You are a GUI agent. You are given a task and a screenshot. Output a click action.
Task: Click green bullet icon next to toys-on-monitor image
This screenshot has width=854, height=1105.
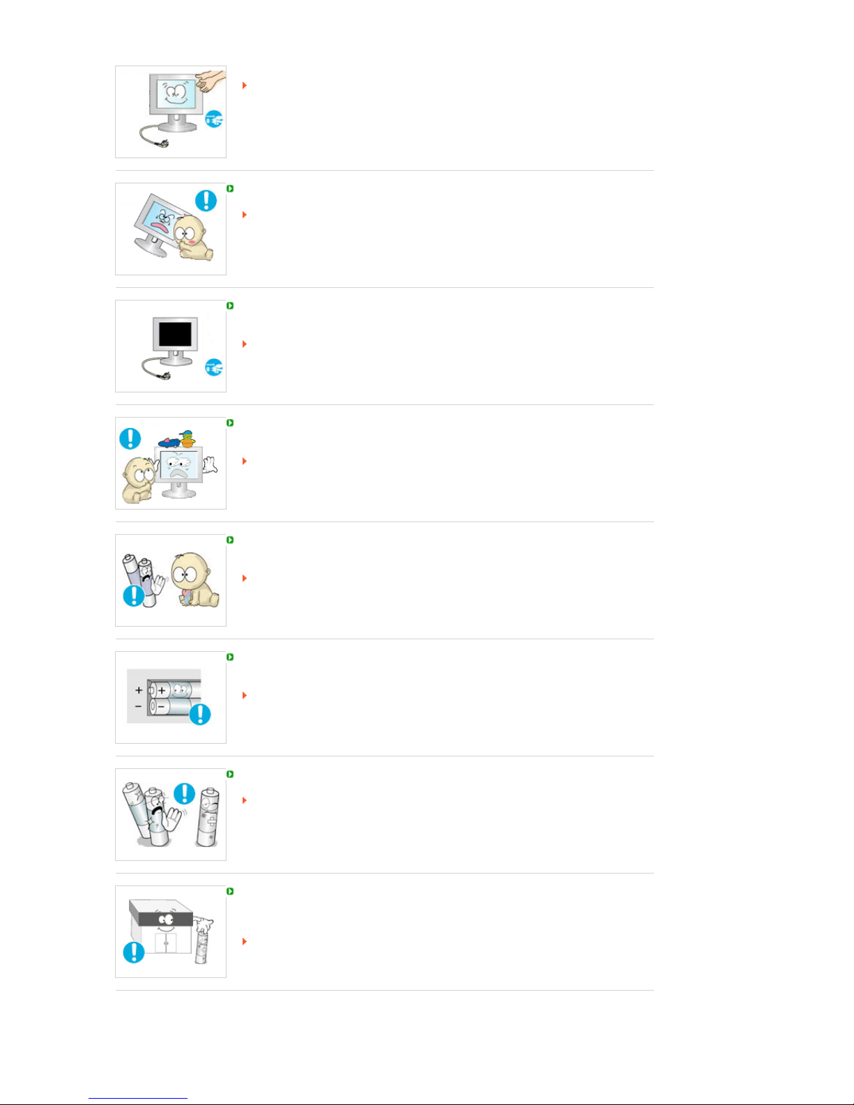[230, 422]
